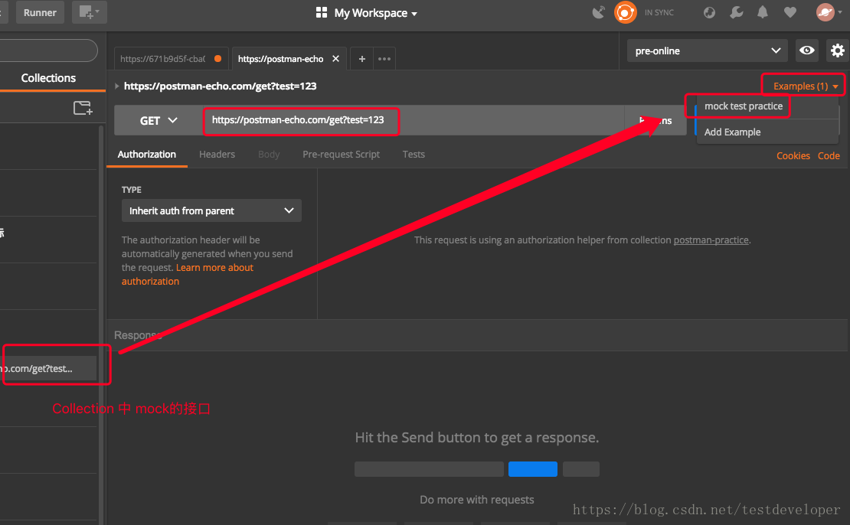This screenshot has width=850, height=525.
Task: Click the satellite capture requests icon
Action: 599,12
